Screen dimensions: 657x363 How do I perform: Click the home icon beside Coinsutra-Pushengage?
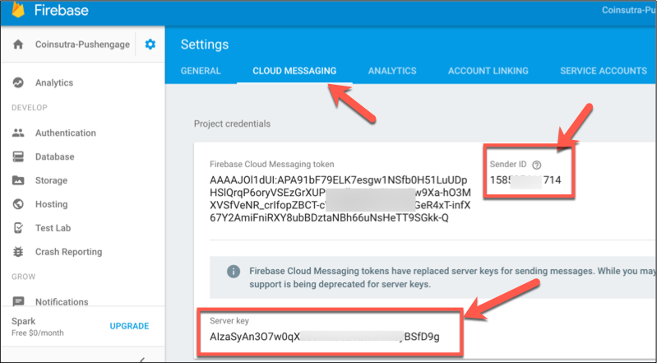pos(18,44)
